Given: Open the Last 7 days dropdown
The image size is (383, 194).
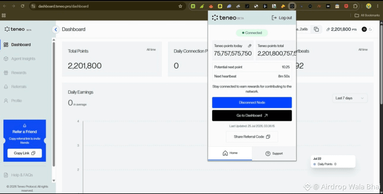Looking at the screenshot, I should pyautogui.click(x=350, y=98).
